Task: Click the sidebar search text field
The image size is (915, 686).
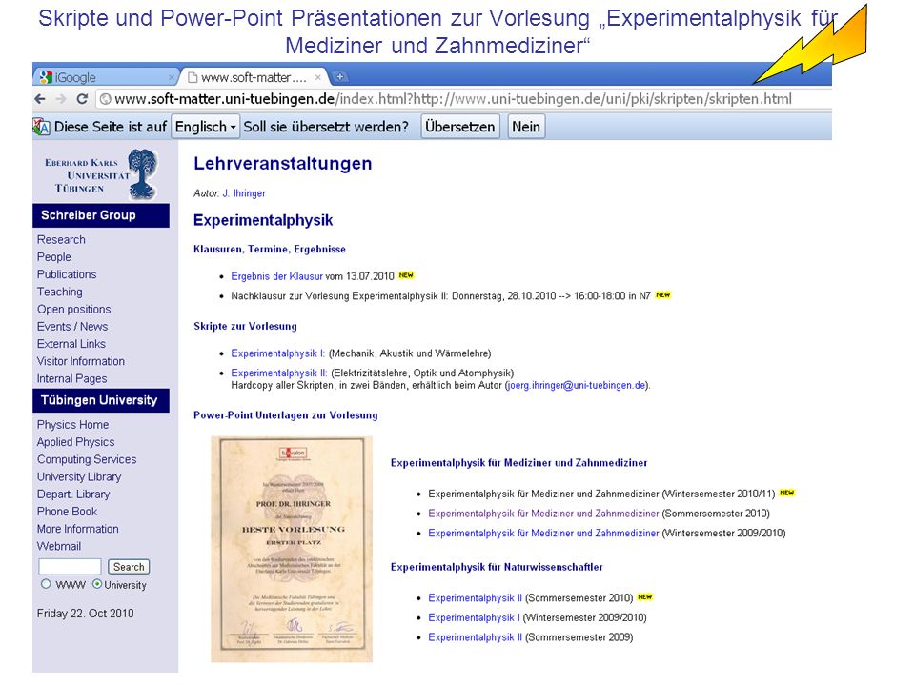Action: click(70, 567)
